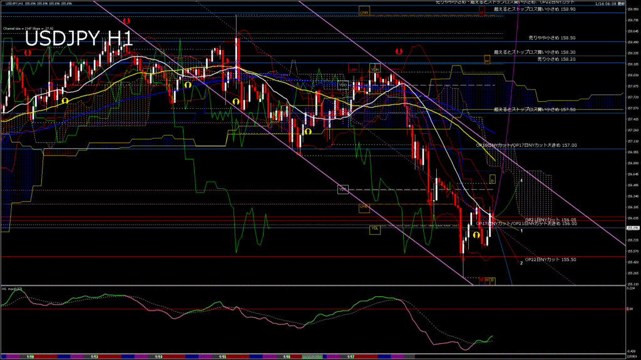Click the OP22 NY cut 155.50 label

(x=550, y=259)
